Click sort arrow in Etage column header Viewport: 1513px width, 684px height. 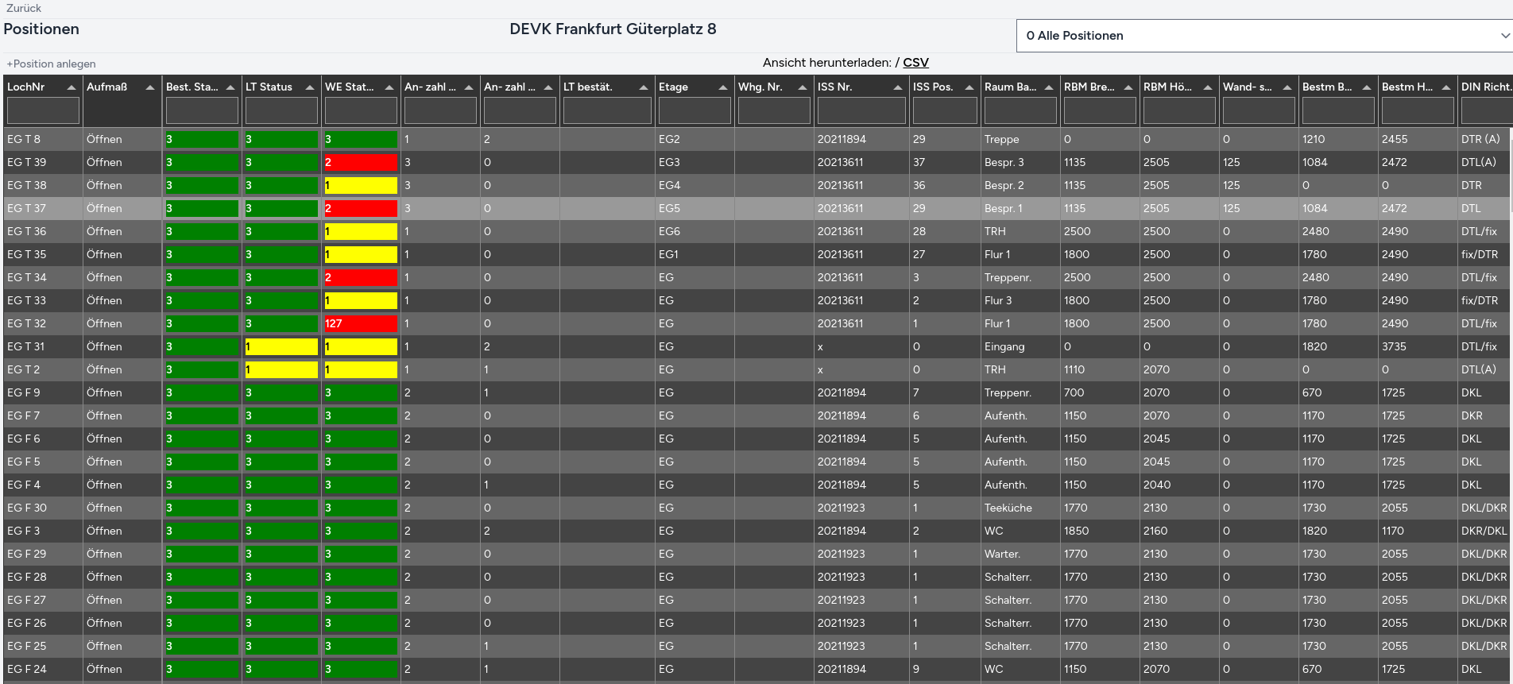[722, 87]
